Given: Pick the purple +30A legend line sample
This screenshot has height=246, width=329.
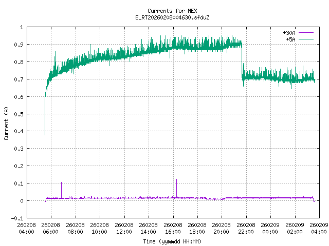Looking at the screenshot, I should tap(305, 32).
